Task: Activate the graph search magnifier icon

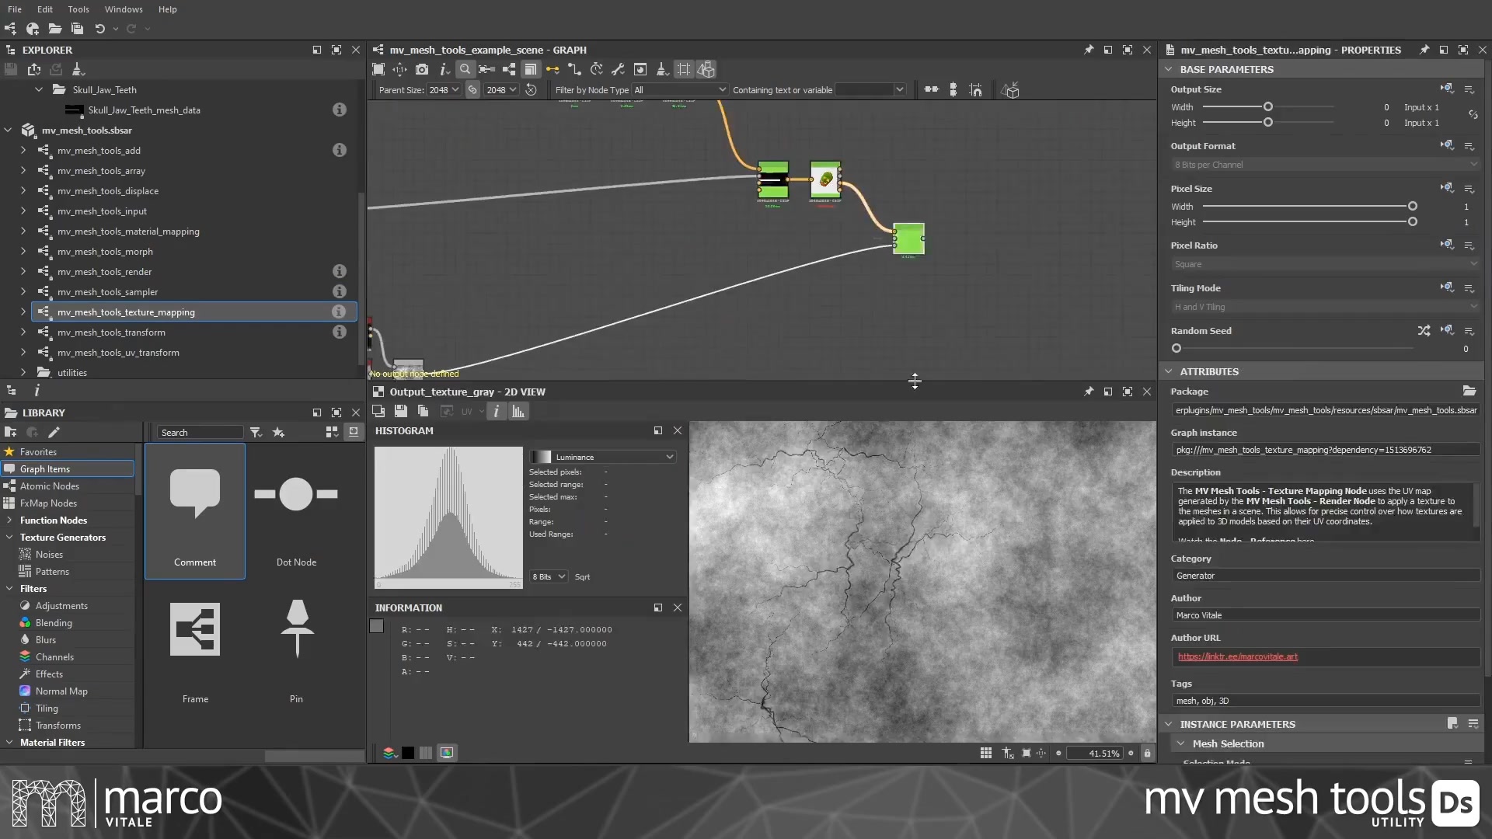Action: click(x=465, y=70)
